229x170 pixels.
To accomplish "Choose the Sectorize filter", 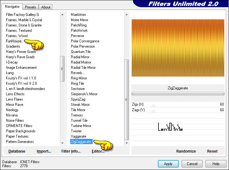I will 78,89.
